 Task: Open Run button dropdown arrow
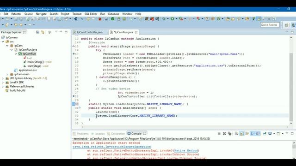(x=176, y=19)
